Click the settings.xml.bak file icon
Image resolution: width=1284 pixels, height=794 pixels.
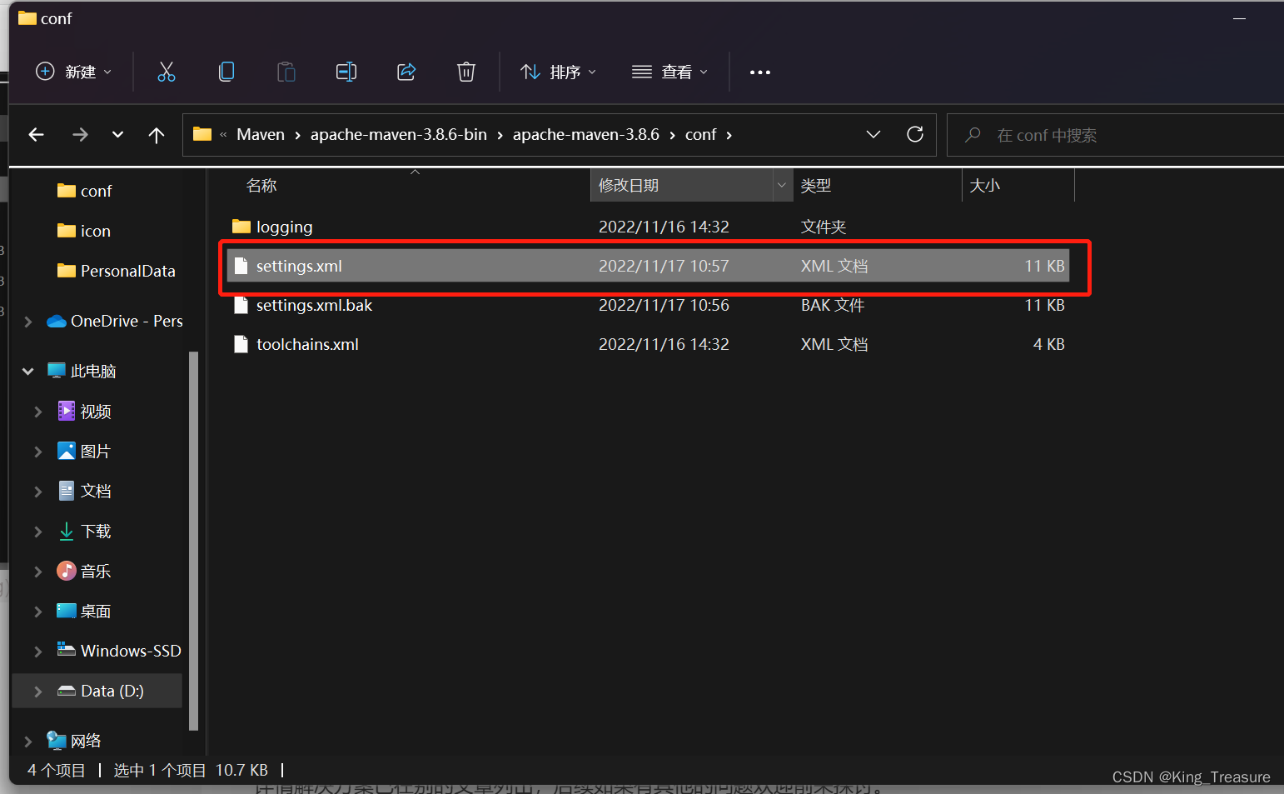click(x=241, y=305)
